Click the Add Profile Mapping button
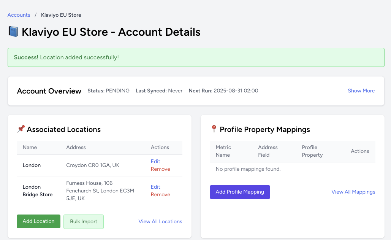This screenshot has height=240, width=391. click(240, 192)
